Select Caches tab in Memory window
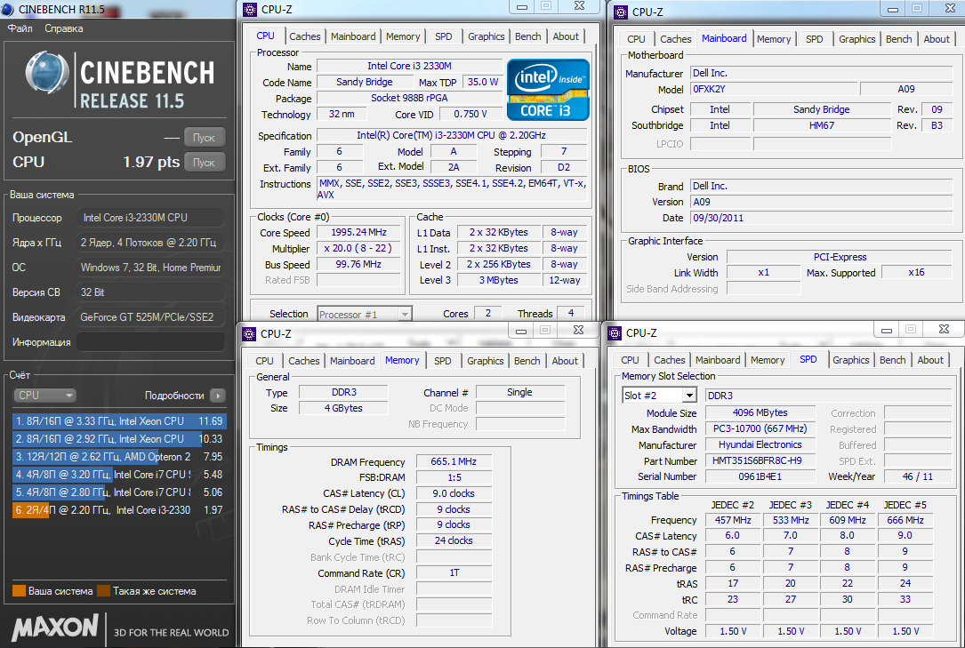Image resolution: width=965 pixels, height=648 pixels. coord(304,361)
